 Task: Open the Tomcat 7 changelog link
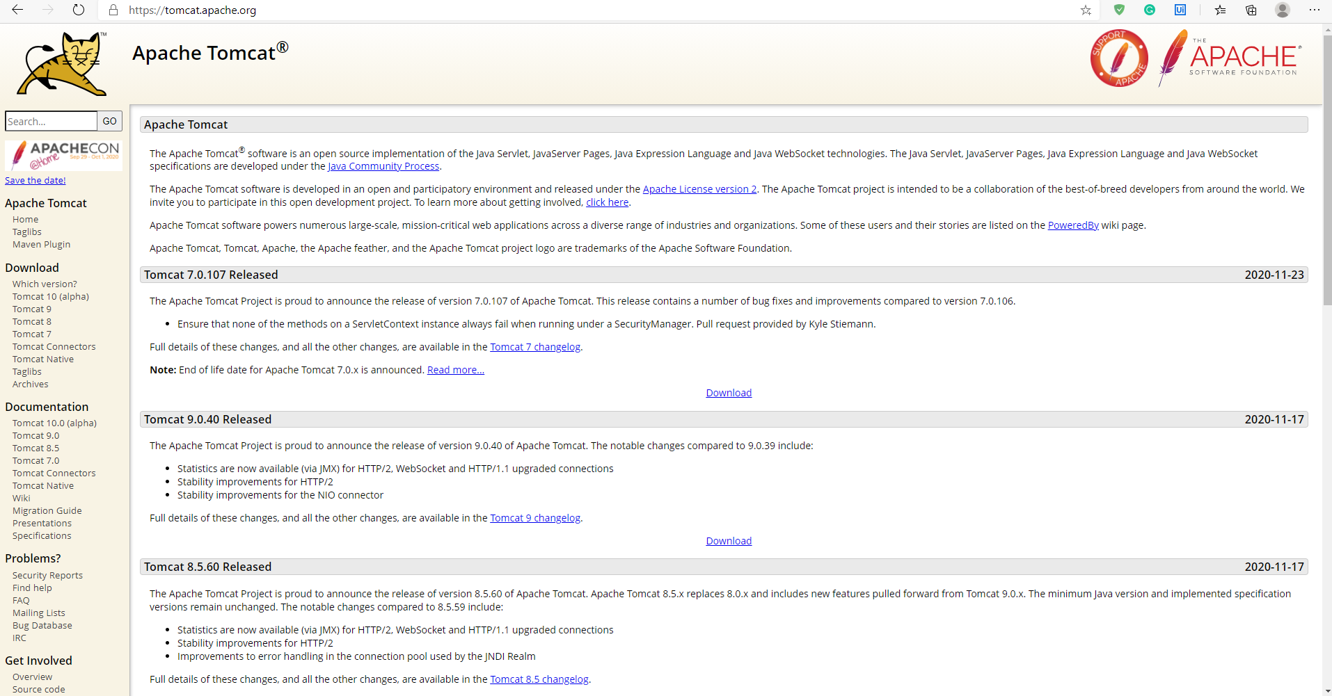tap(535, 347)
